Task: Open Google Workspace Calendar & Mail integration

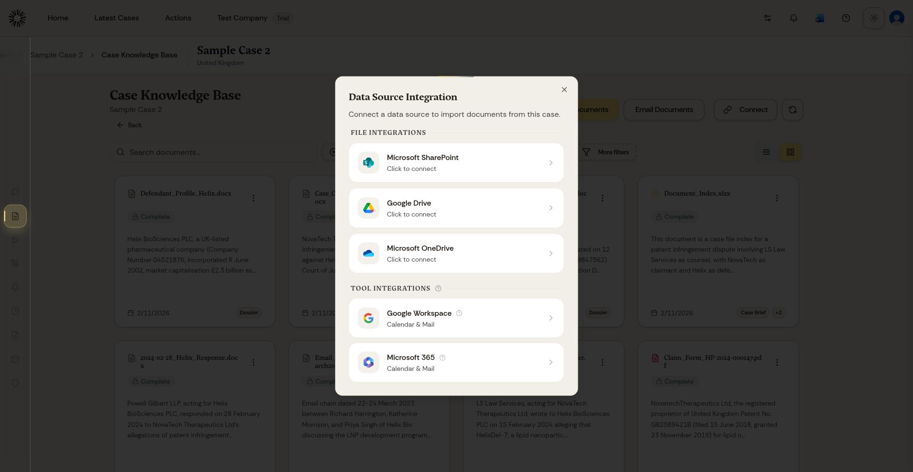Action: point(456,318)
